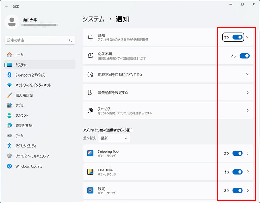Disable the 応答不可 toggle
Screen dimensions: 260x203
pyautogui.click(x=244, y=56)
